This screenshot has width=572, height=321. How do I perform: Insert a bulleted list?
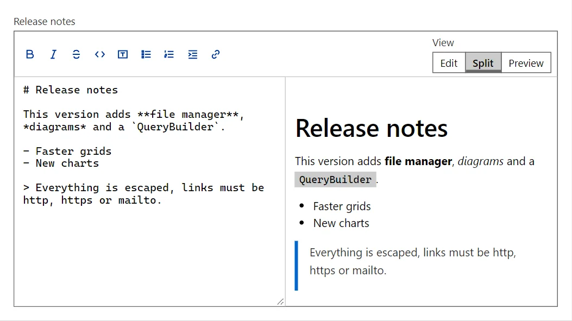tap(146, 54)
